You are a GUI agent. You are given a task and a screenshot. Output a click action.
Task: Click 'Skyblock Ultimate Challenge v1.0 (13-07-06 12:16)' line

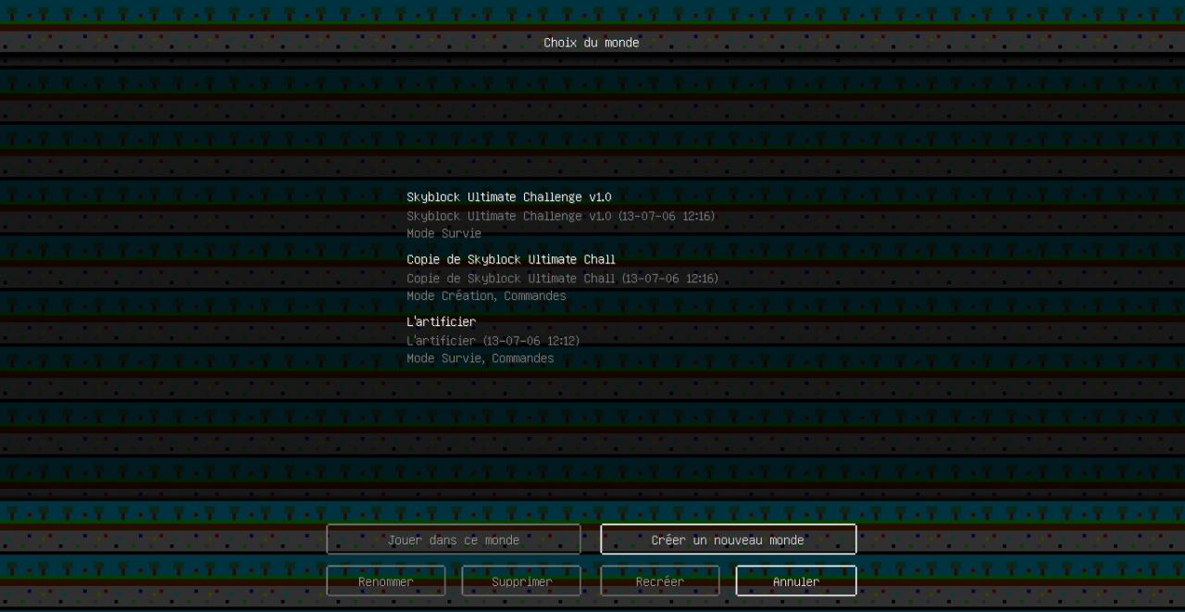(x=561, y=216)
